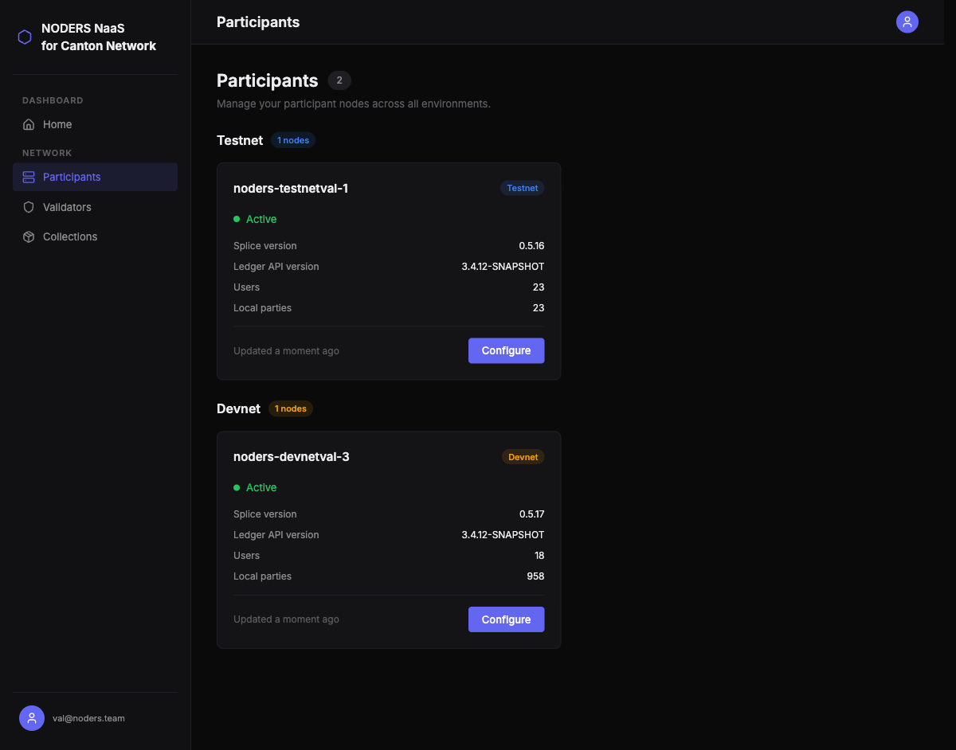Click 'Manage your participant nodes' description text

[x=354, y=104]
